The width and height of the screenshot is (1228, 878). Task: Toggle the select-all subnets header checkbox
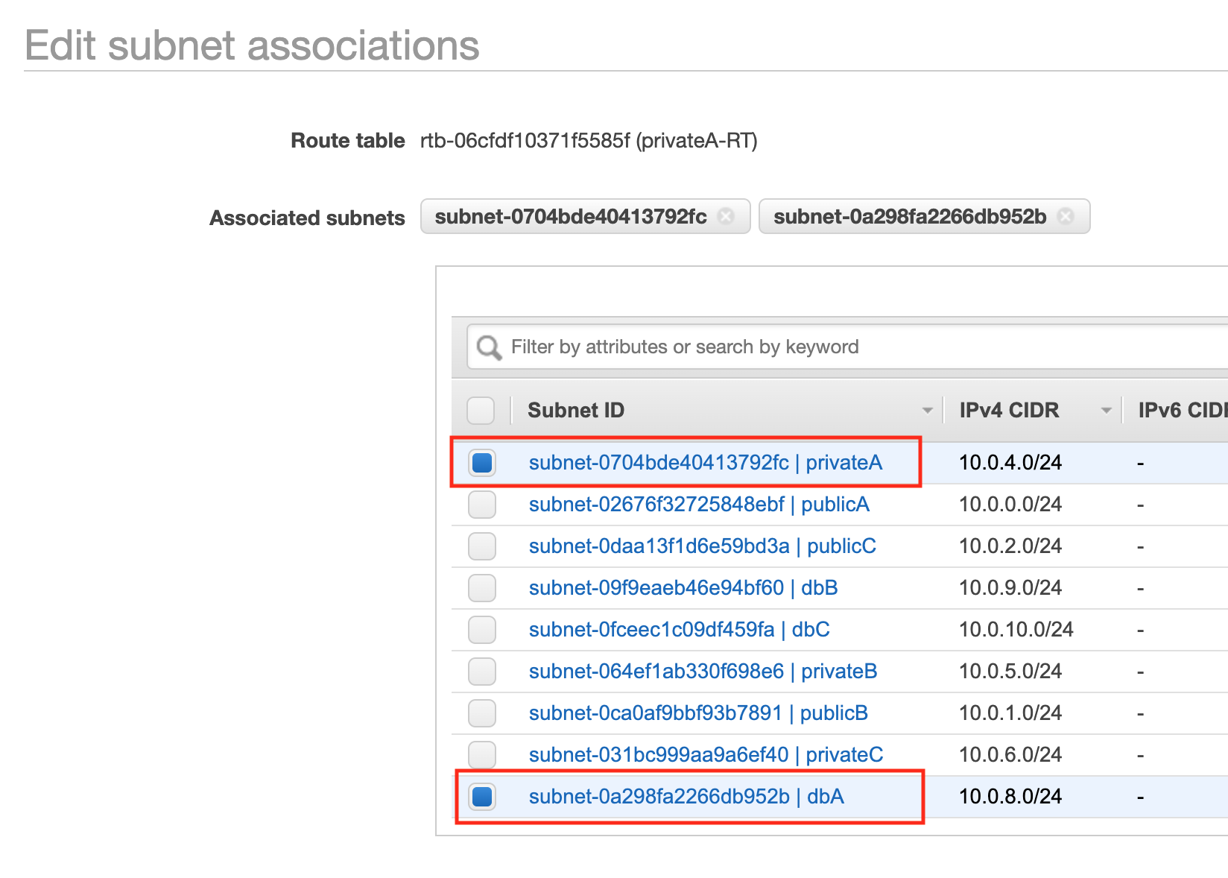tap(481, 410)
